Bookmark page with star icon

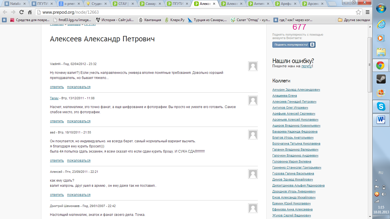click(x=358, y=12)
